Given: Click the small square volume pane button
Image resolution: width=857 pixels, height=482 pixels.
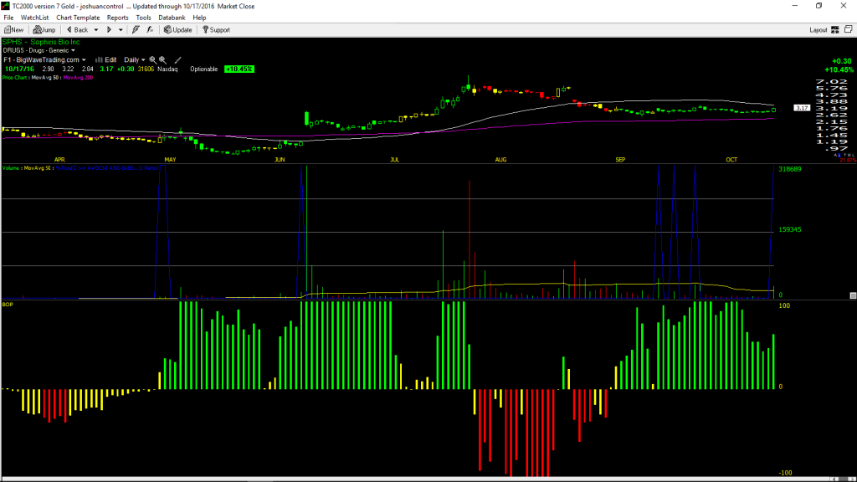Looking at the screenshot, I should (853, 295).
